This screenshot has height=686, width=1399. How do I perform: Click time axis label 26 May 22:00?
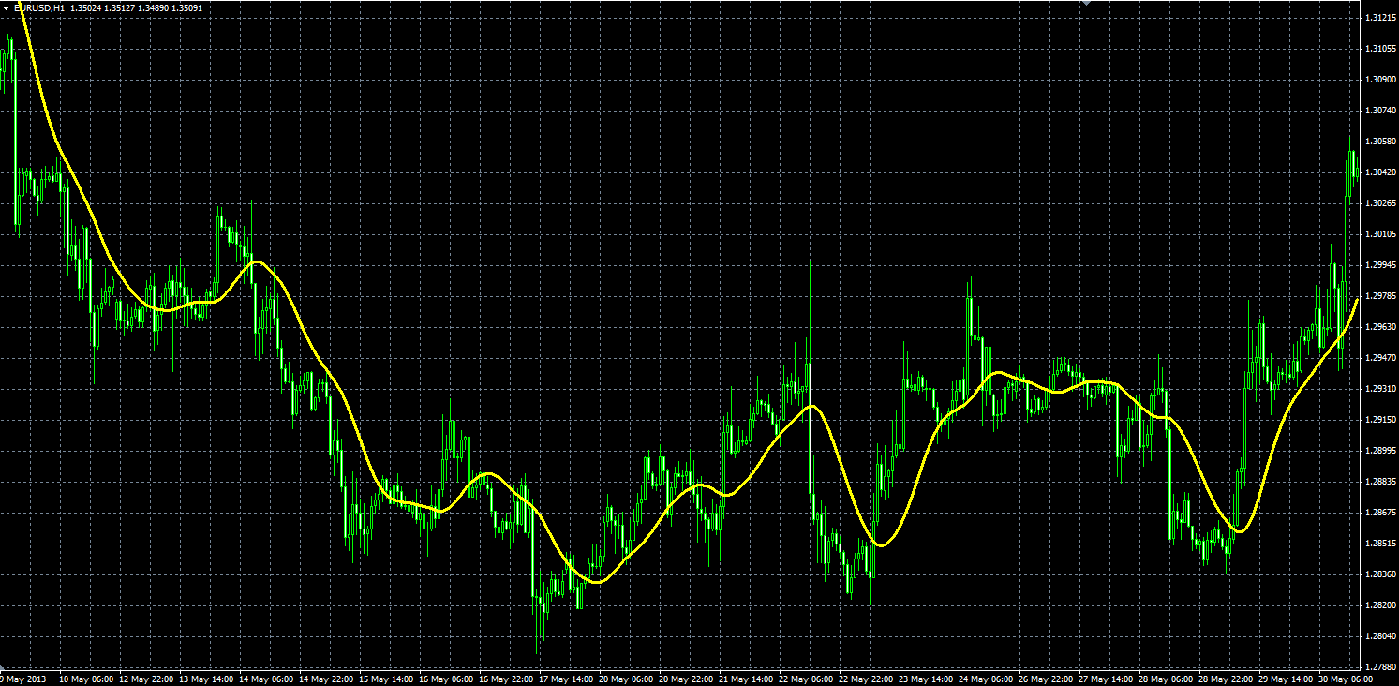pyautogui.click(x=1047, y=679)
